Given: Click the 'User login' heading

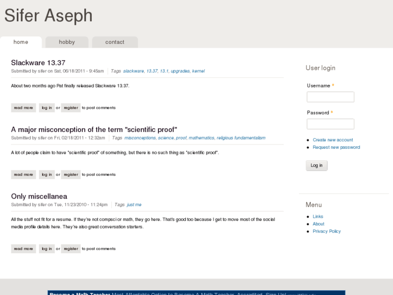Looking at the screenshot, I should point(321,68).
